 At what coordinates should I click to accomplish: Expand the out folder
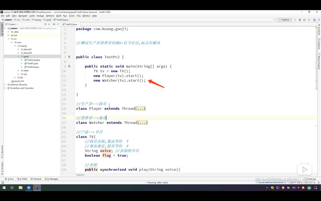pyautogui.click(x=8, y=35)
